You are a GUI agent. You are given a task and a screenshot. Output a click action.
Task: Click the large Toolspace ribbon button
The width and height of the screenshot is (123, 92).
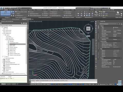click(5, 14)
